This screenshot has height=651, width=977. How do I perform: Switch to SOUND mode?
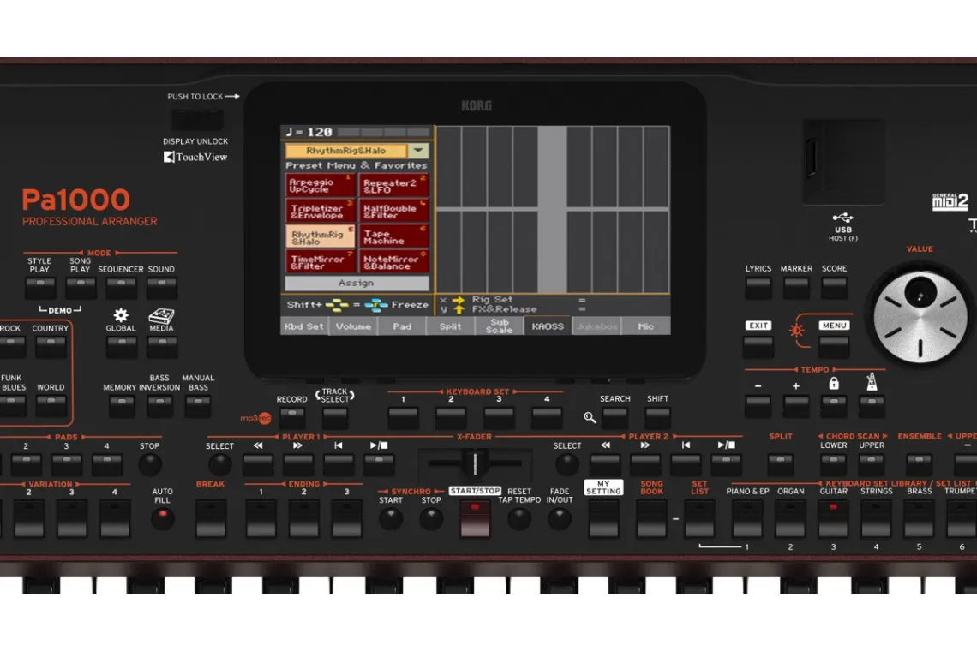[x=161, y=288]
